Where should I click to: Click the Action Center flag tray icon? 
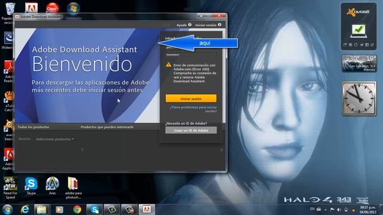(332, 210)
